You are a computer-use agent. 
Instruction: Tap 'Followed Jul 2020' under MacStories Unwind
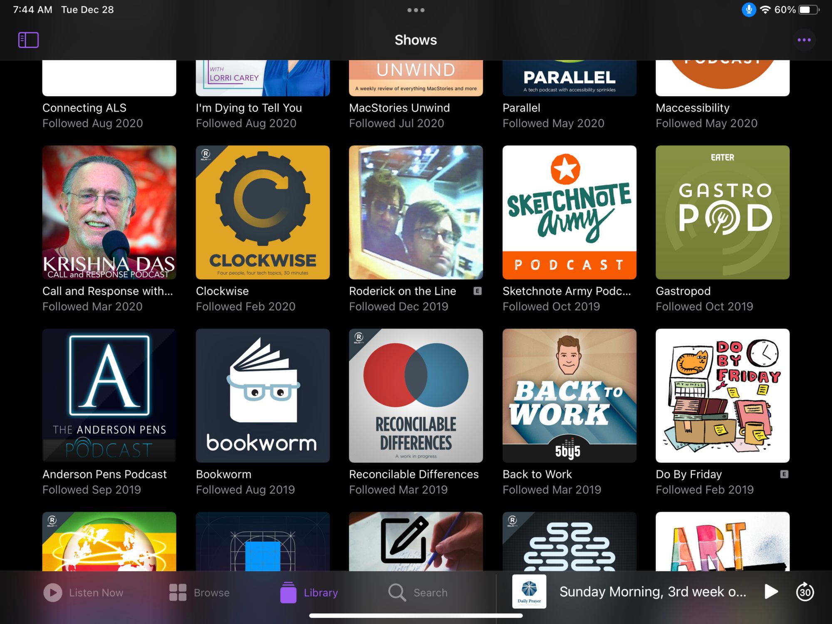396,123
